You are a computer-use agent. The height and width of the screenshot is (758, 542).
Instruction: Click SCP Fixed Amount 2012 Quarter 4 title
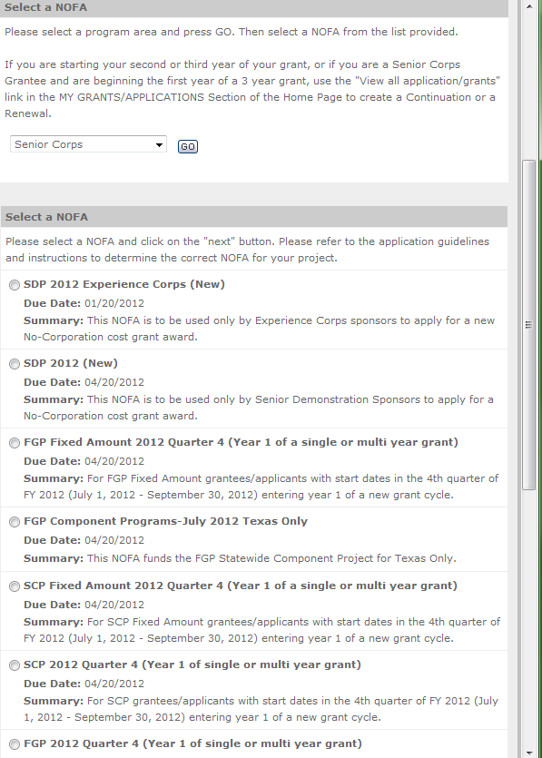241,586
